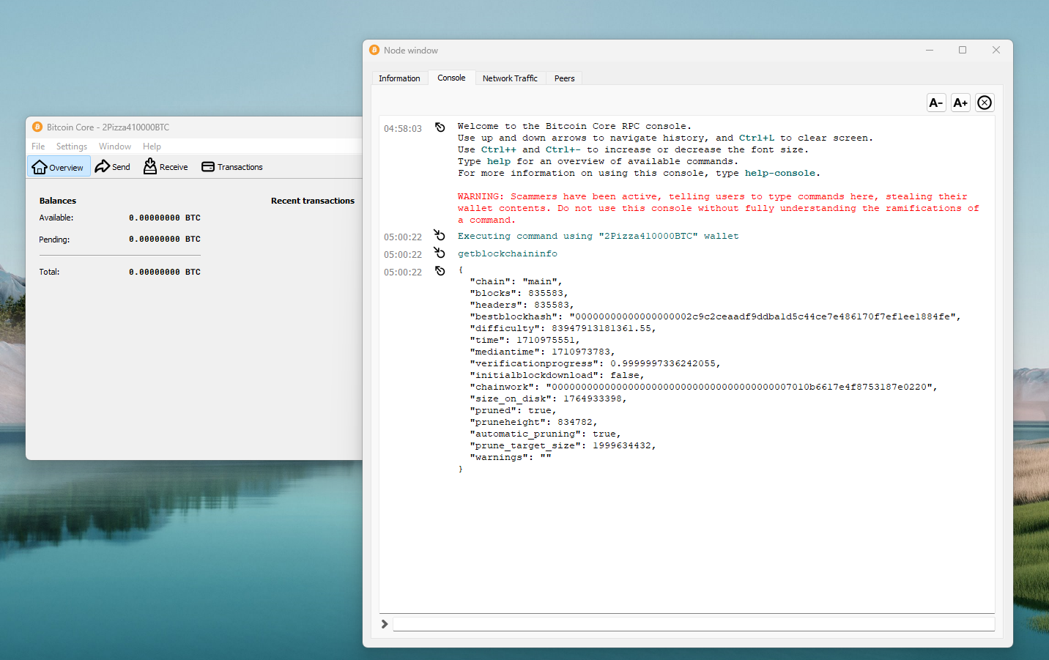
Task: Click the help-console keyword in welcome text
Action: pos(780,173)
